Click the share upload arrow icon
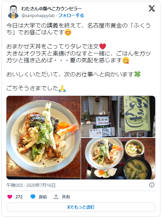Viewport: 162px width, 218px height. pos(56,197)
